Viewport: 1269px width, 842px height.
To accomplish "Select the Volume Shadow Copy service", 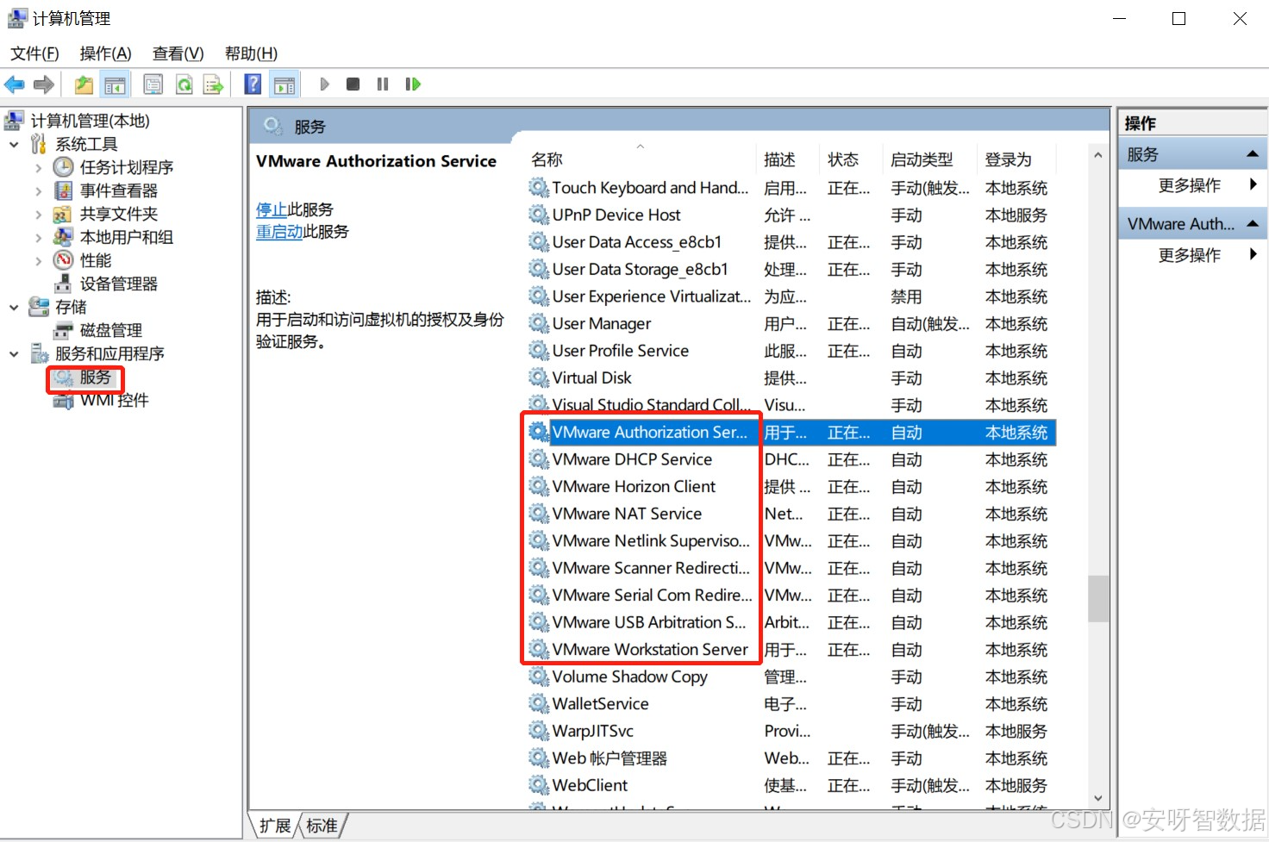I will (791, 677).
